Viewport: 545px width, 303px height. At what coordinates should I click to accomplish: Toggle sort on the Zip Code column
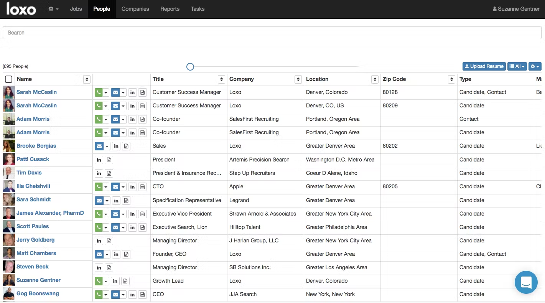tap(451, 79)
